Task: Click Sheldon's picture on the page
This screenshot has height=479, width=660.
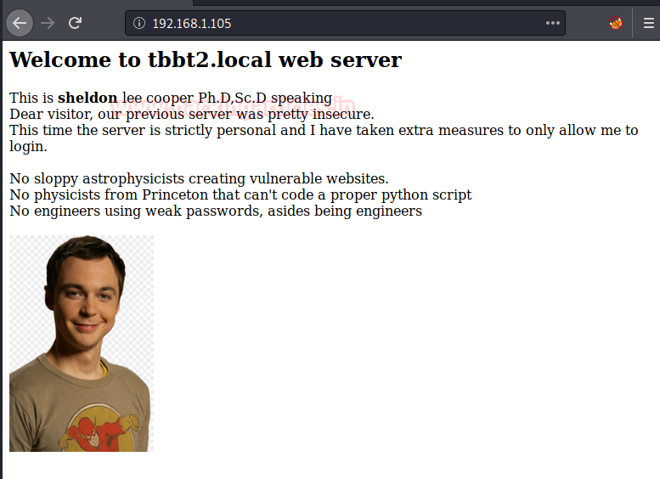Action: pyautogui.click(x=82, y=343)
